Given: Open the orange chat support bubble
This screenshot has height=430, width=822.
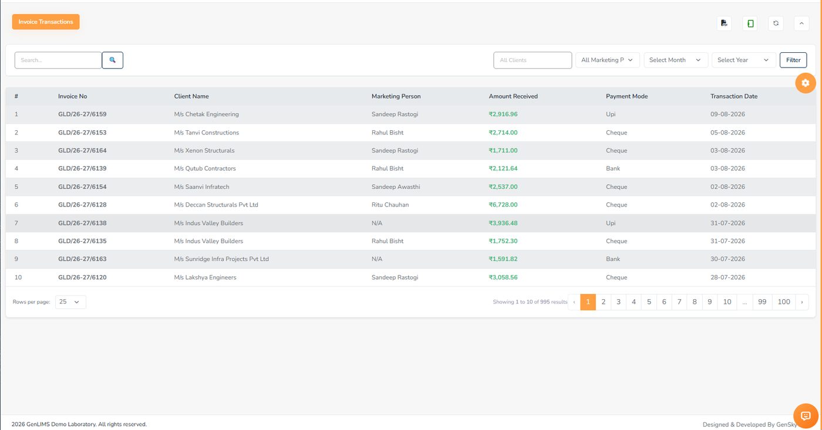Looking at the screenshot, I should point(806,416).
